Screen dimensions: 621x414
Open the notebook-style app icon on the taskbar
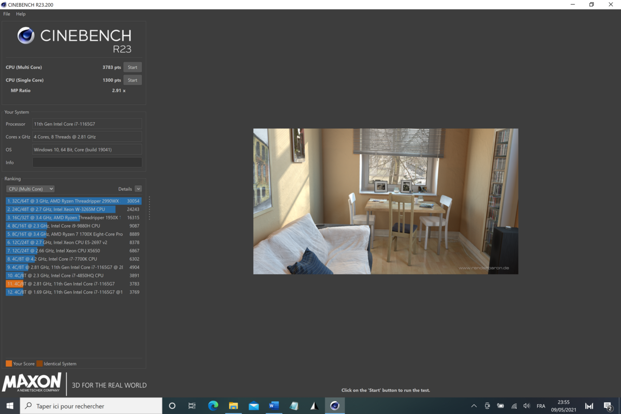(x=294, y=406)
